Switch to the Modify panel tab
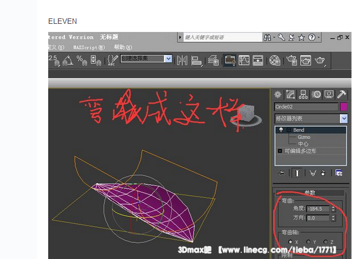 pos(290,94)
